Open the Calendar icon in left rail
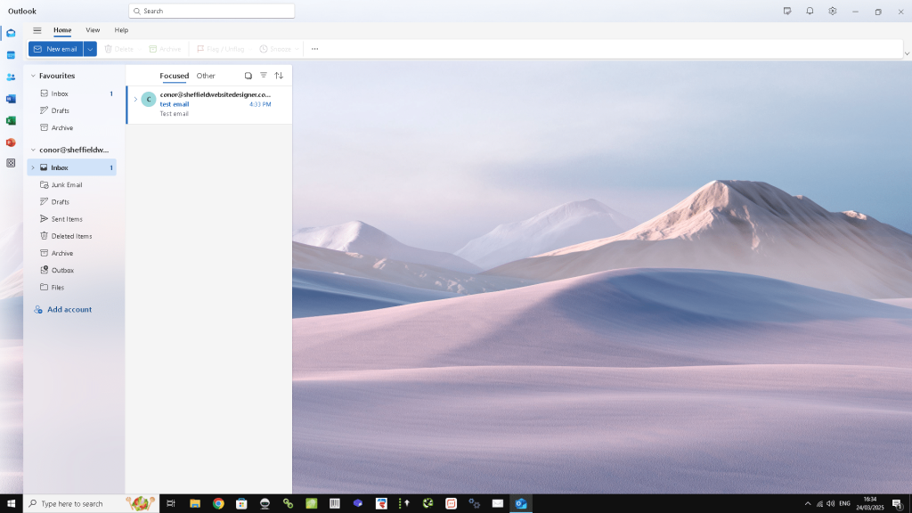 pyautogui.click(x=11, y=55)
